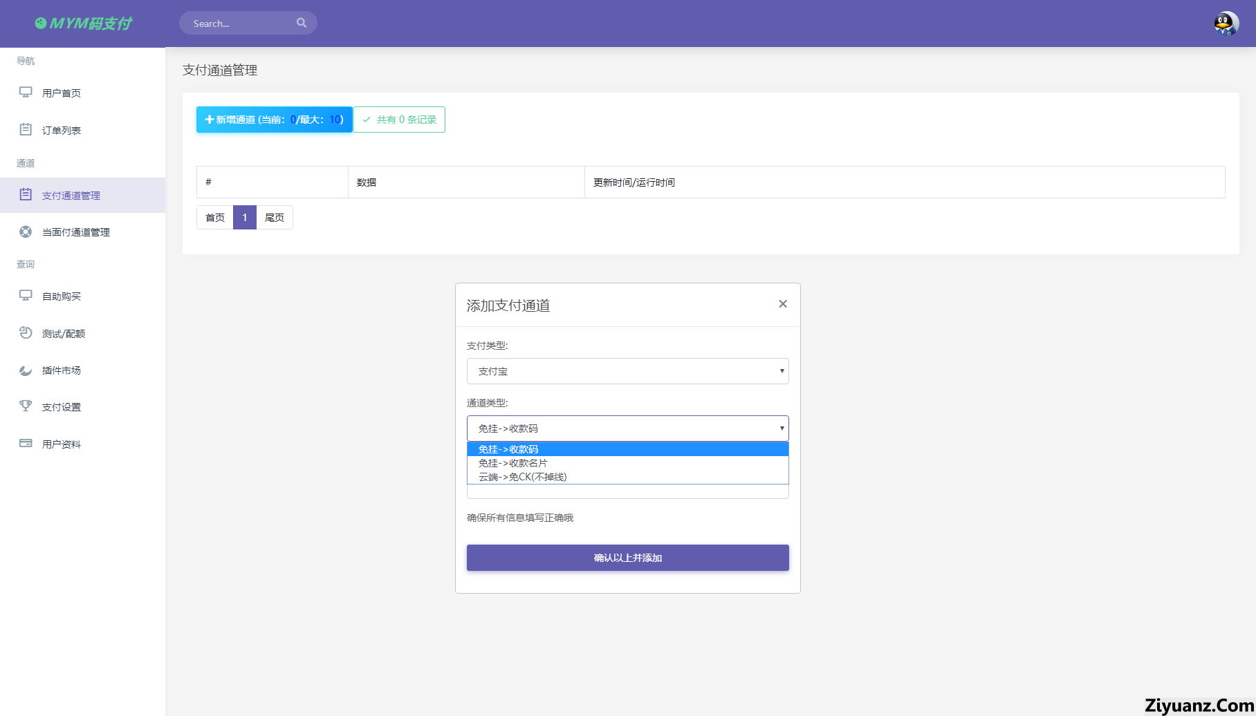Open 用户首页 in sidebar
The width and height of the screenshot is (1256, 716).
point(82,93)
